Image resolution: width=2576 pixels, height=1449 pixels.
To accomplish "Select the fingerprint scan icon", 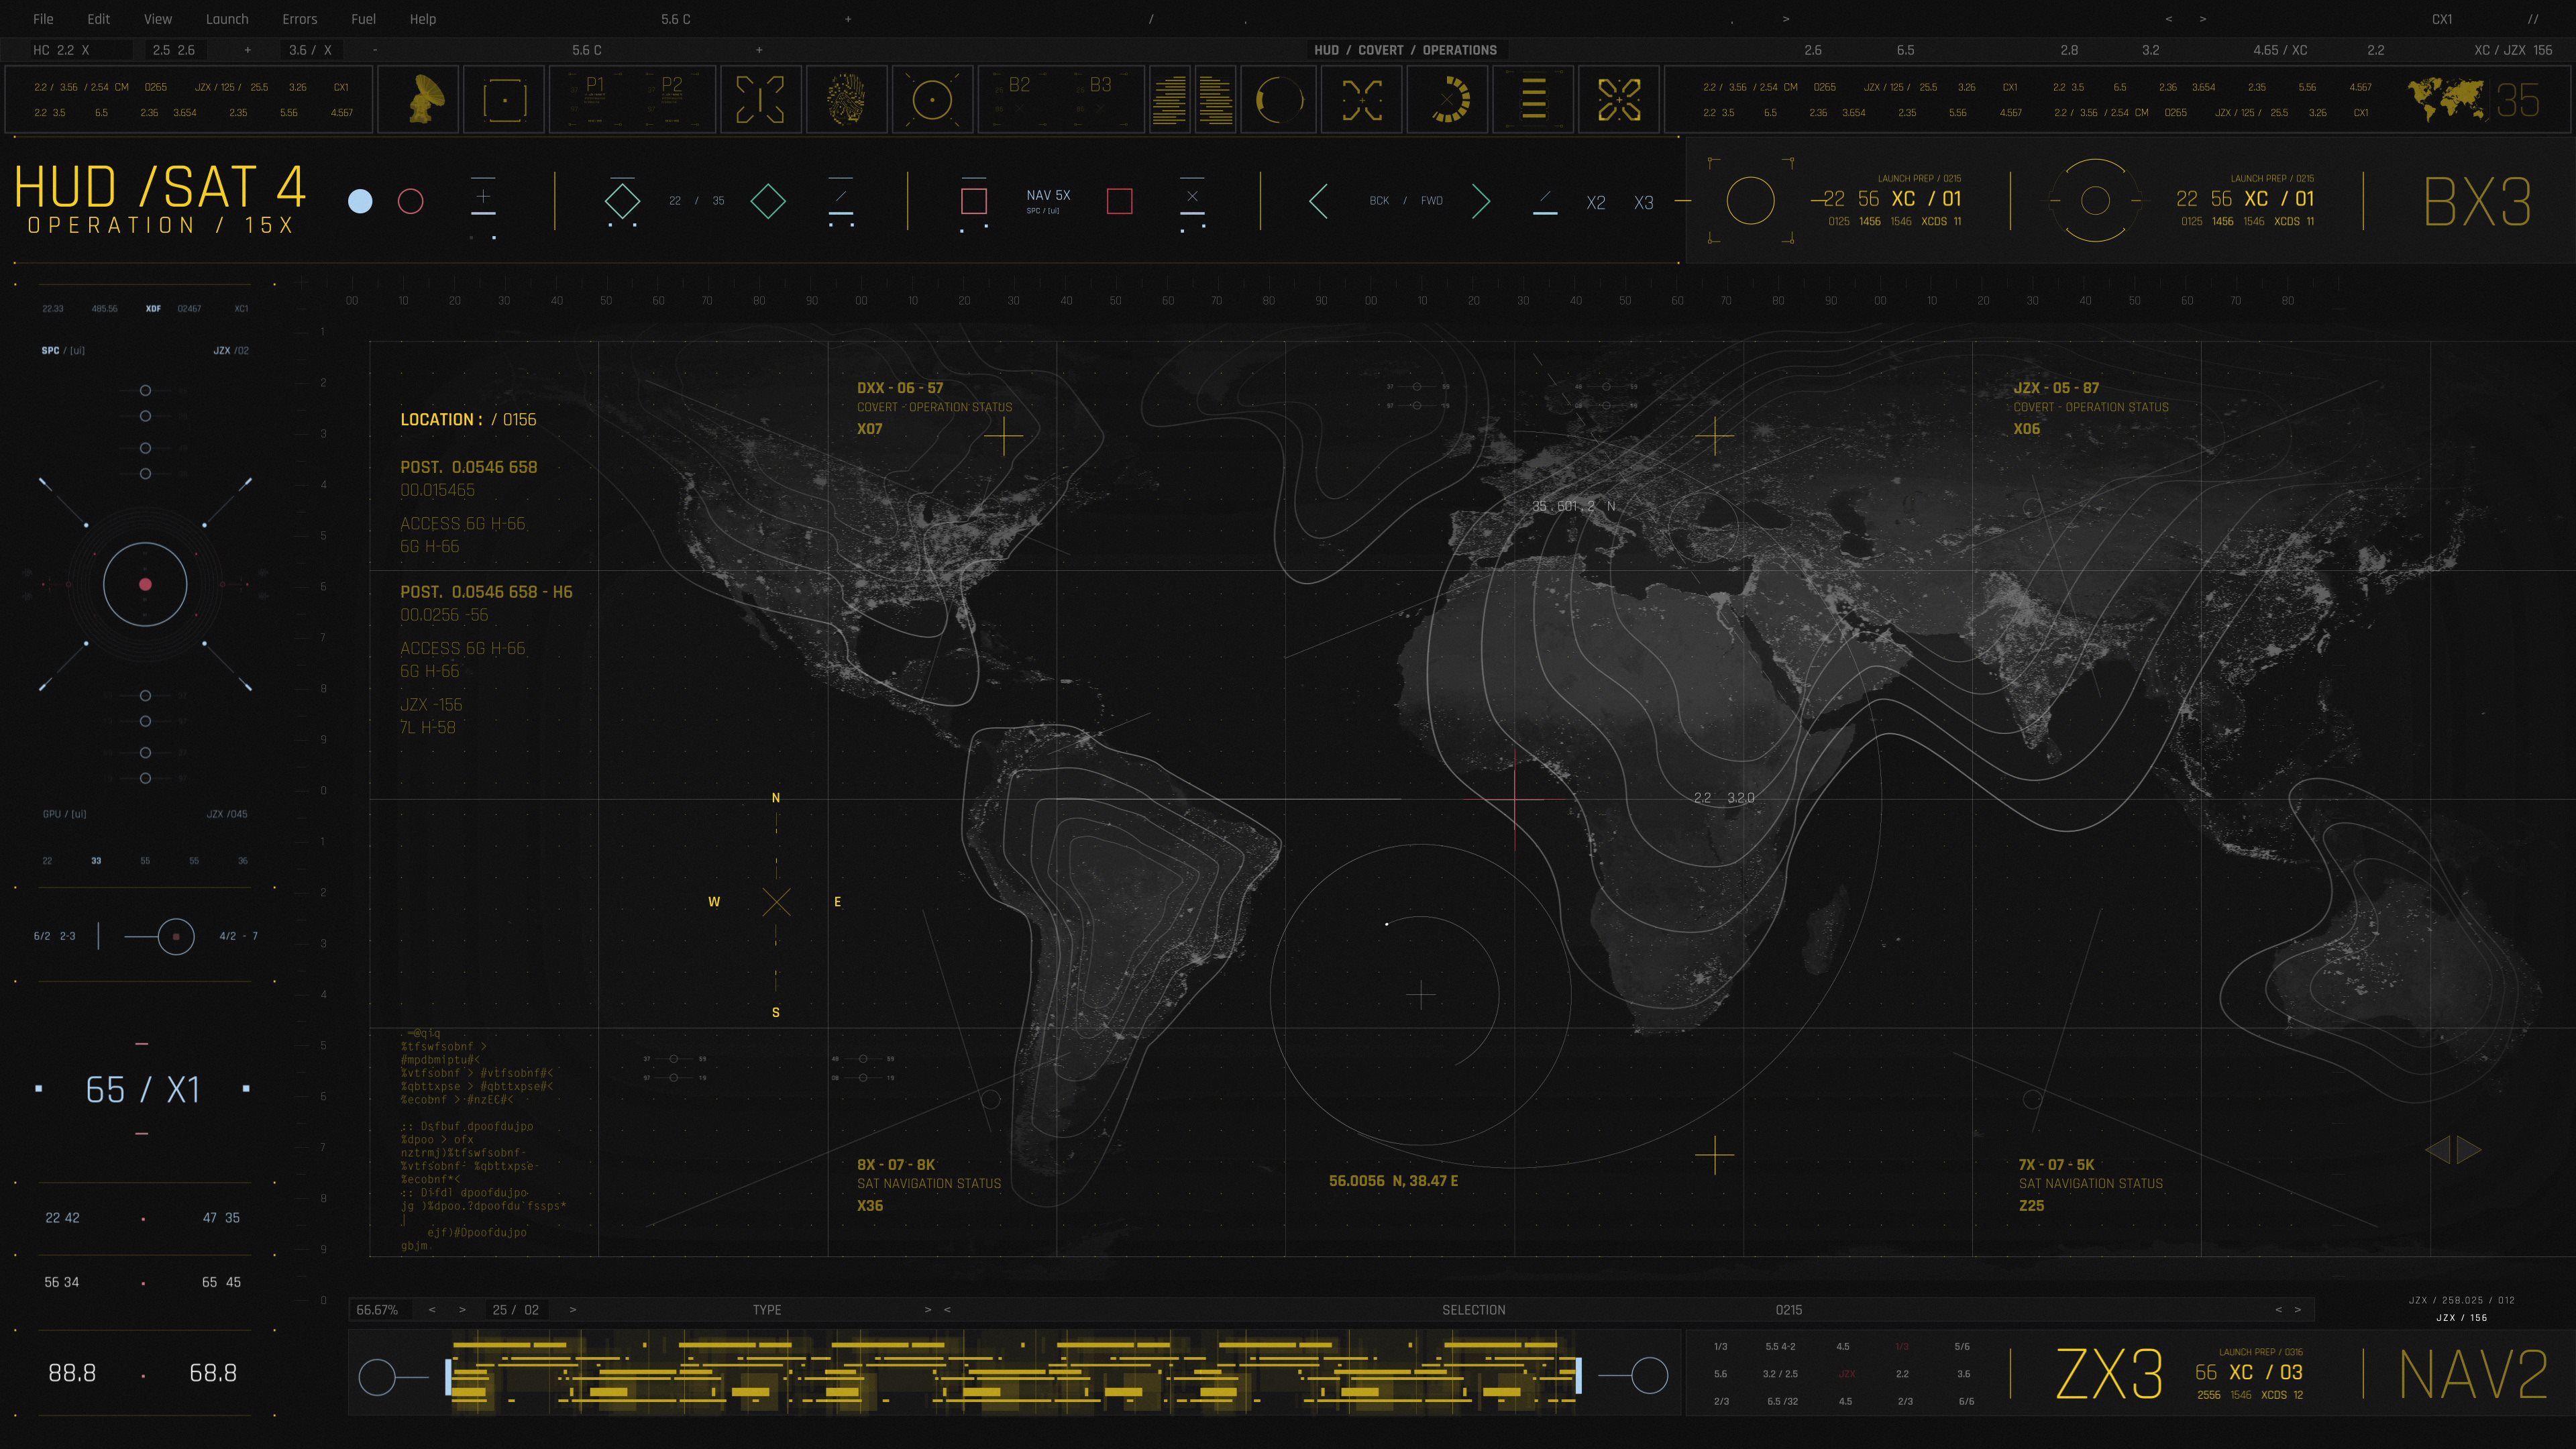I will [x=847, y=99].
